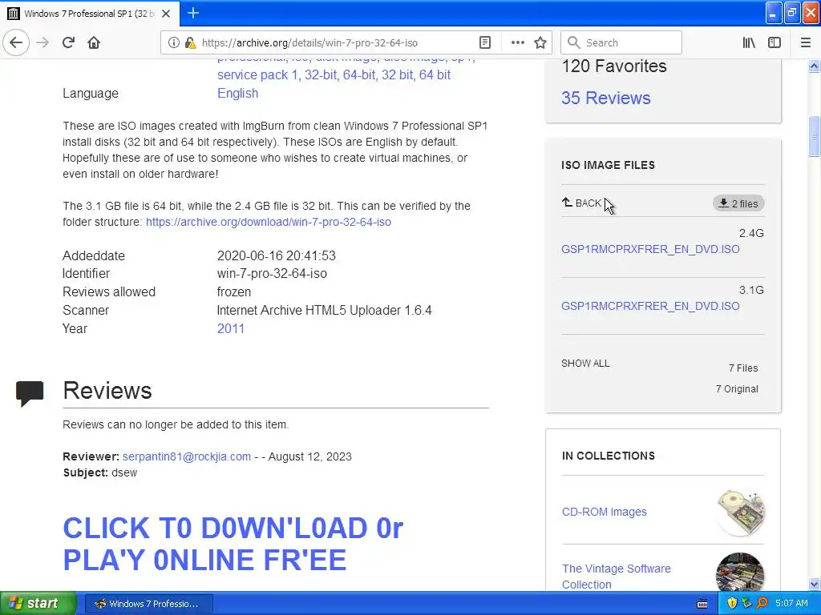The width and height of the screenshot is (821, 615).
Task: Click SHOW ALL files
Action: click(585, 364)
